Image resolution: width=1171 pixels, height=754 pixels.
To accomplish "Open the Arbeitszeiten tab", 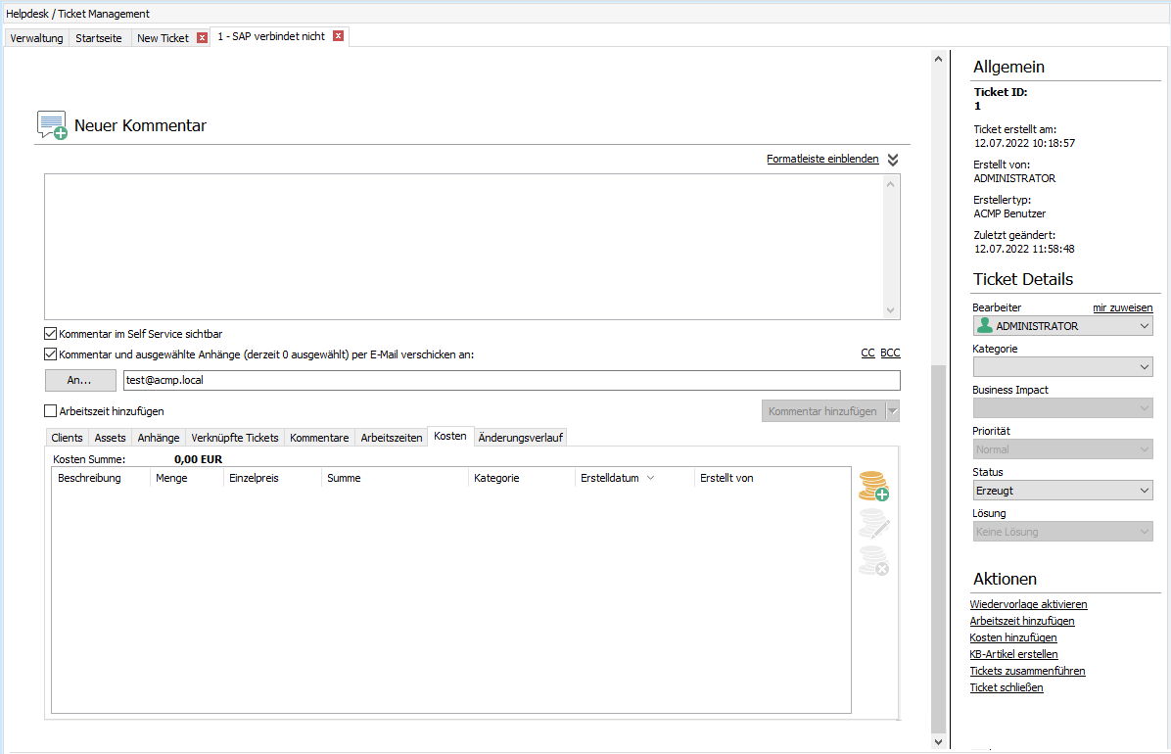I will [x=392, y=438].
